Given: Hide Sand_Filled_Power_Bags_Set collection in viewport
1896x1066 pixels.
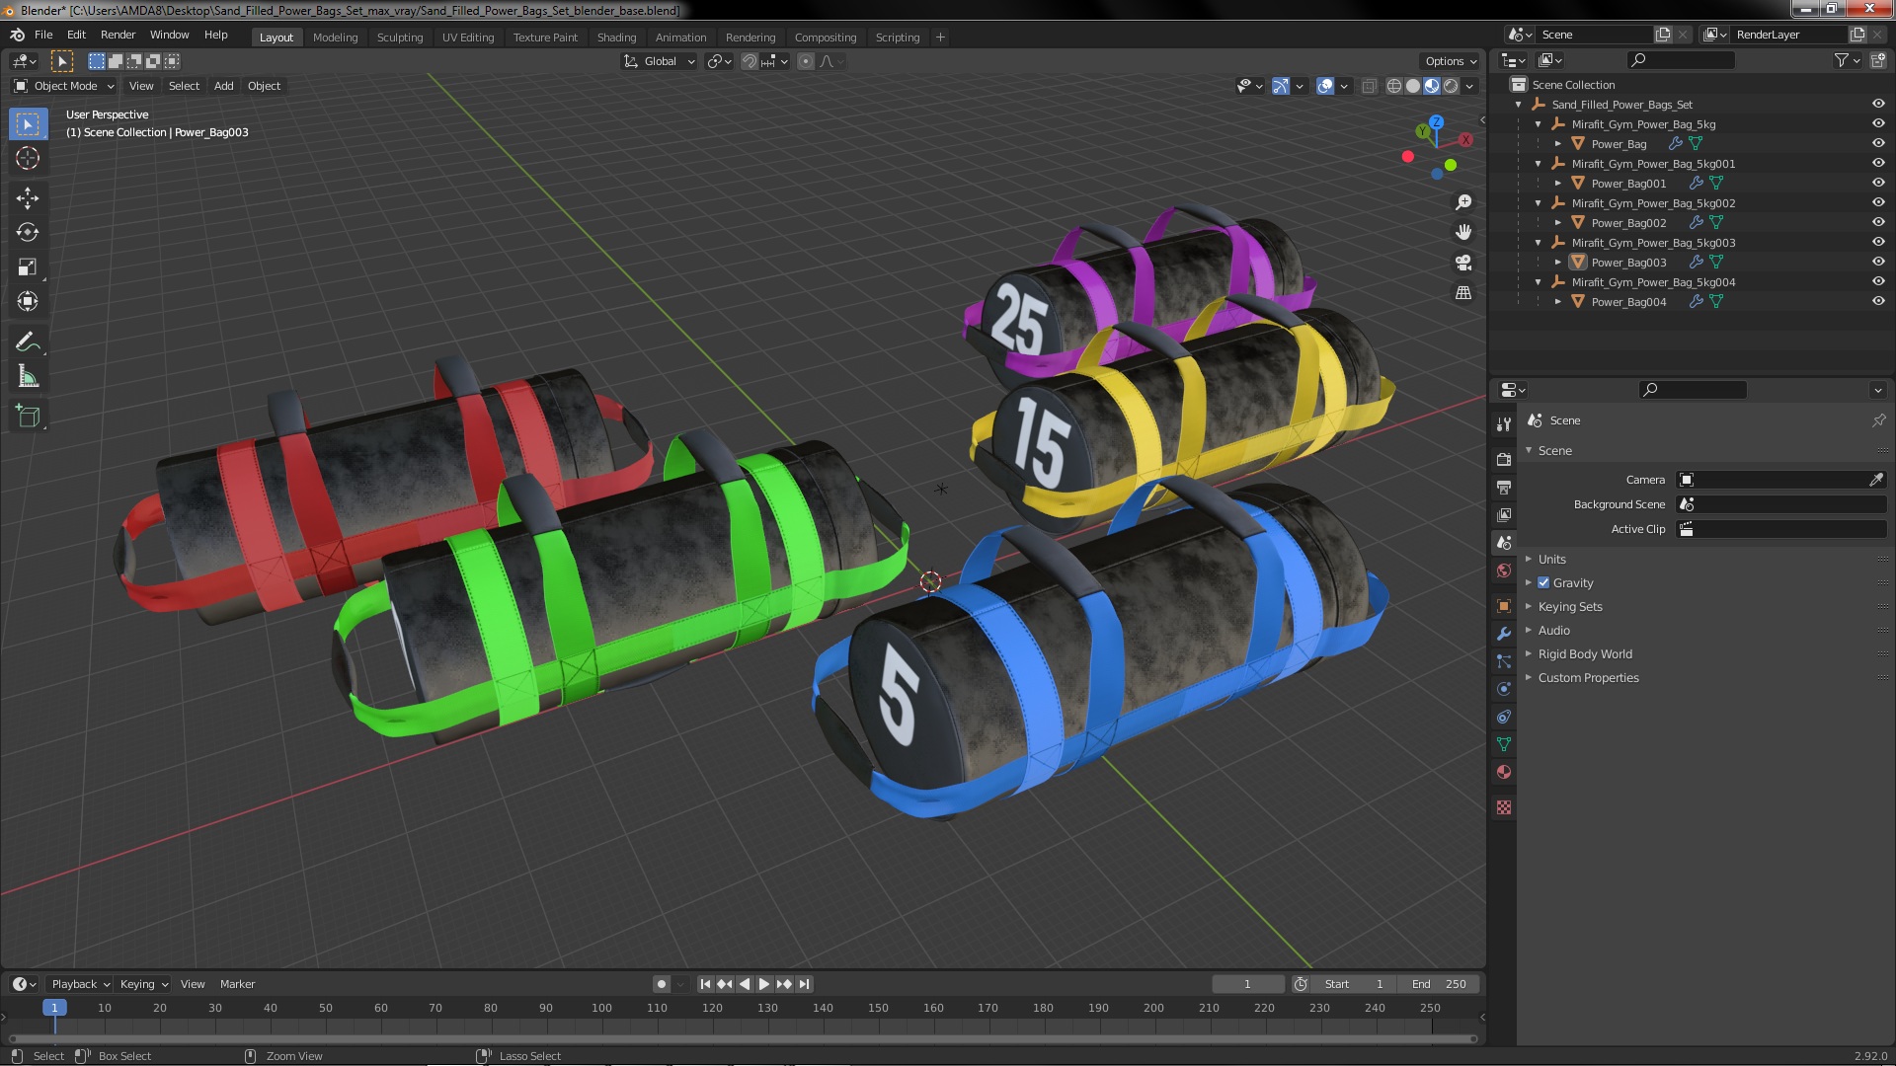Looking at the screenshot, I should [1878, 104].
